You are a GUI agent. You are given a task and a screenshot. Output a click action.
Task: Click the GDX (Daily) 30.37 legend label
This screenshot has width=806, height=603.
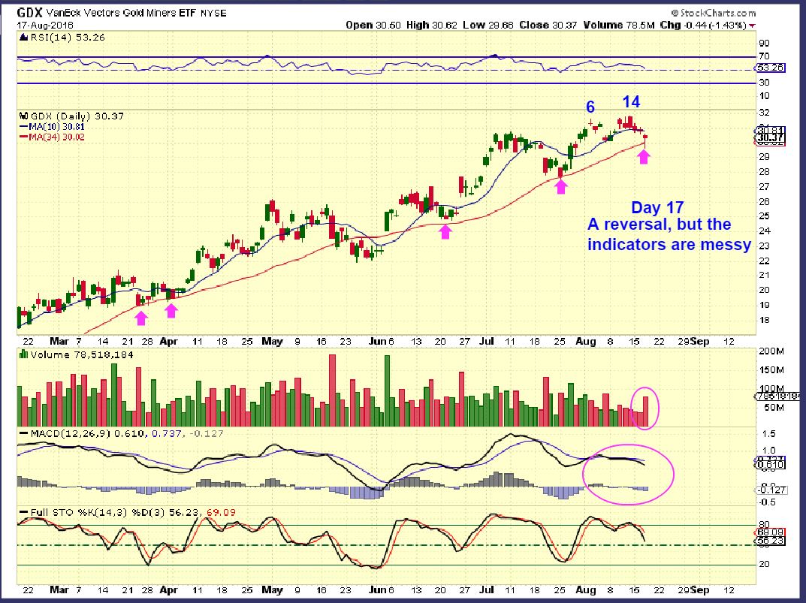pos(77,116)
